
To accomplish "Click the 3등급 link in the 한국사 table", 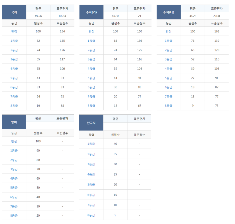I will pos(91,164).
